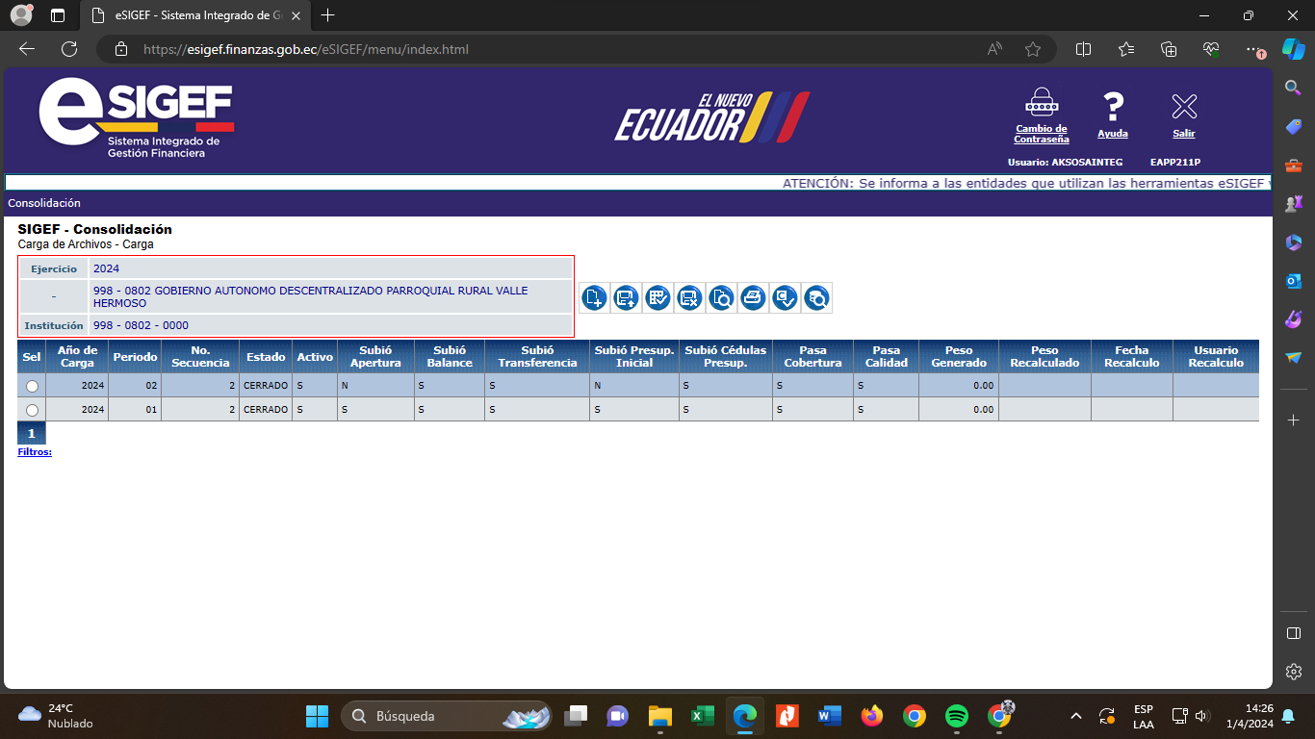Open the Consolidación menu
1315x739 pixels.
coord(44,203)
